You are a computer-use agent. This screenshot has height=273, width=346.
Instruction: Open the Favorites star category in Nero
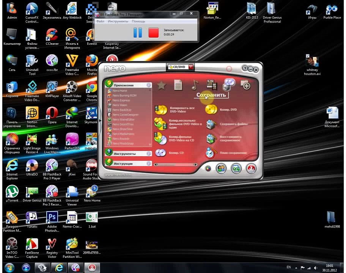click(161, 85)
